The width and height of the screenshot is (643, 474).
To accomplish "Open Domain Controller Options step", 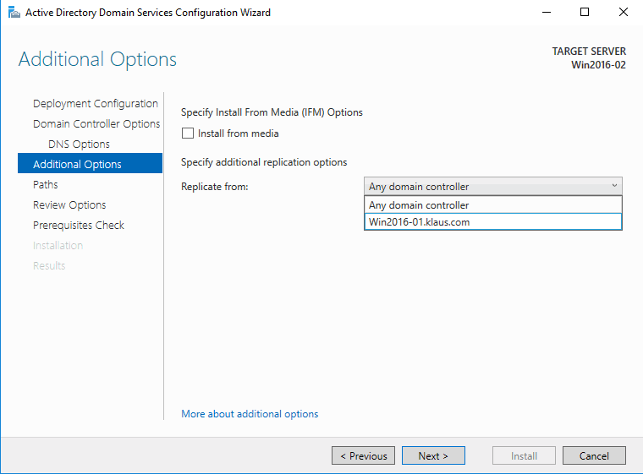I will tap(96, 124).
